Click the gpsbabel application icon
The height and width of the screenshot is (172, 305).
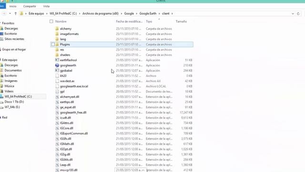tap(57, 71)
